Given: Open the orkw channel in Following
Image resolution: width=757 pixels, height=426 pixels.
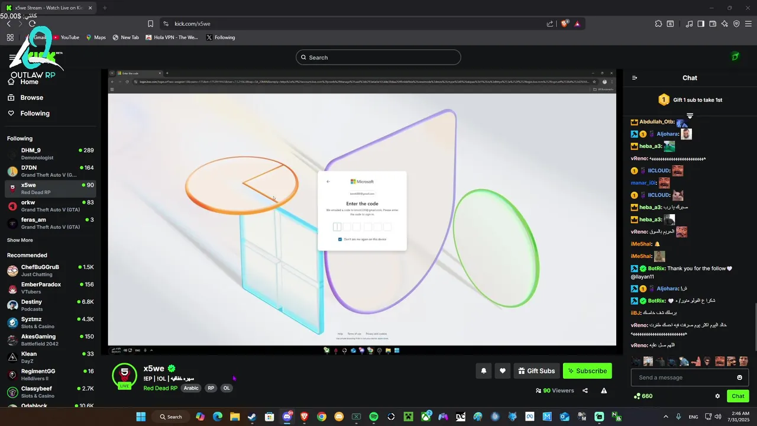Looking at the screenshot, I should coord(50,206).
